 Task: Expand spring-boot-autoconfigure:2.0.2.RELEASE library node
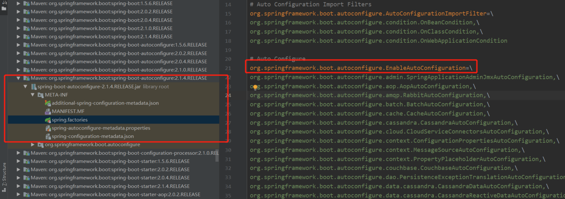19,53
